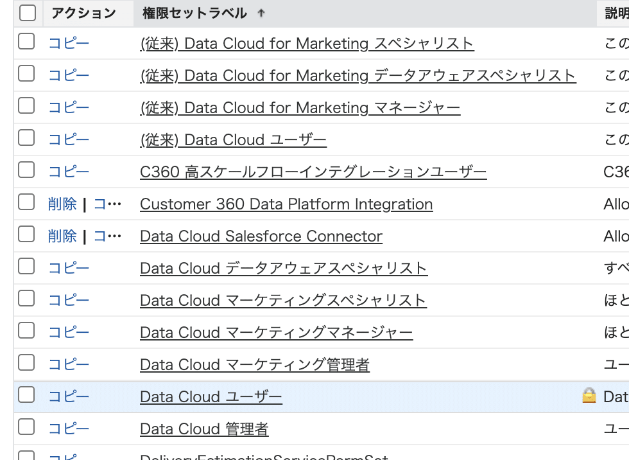Click コピー for (従来) Data Cloud for Marketing データアウェアスペシャリスト

coord(69,75)
